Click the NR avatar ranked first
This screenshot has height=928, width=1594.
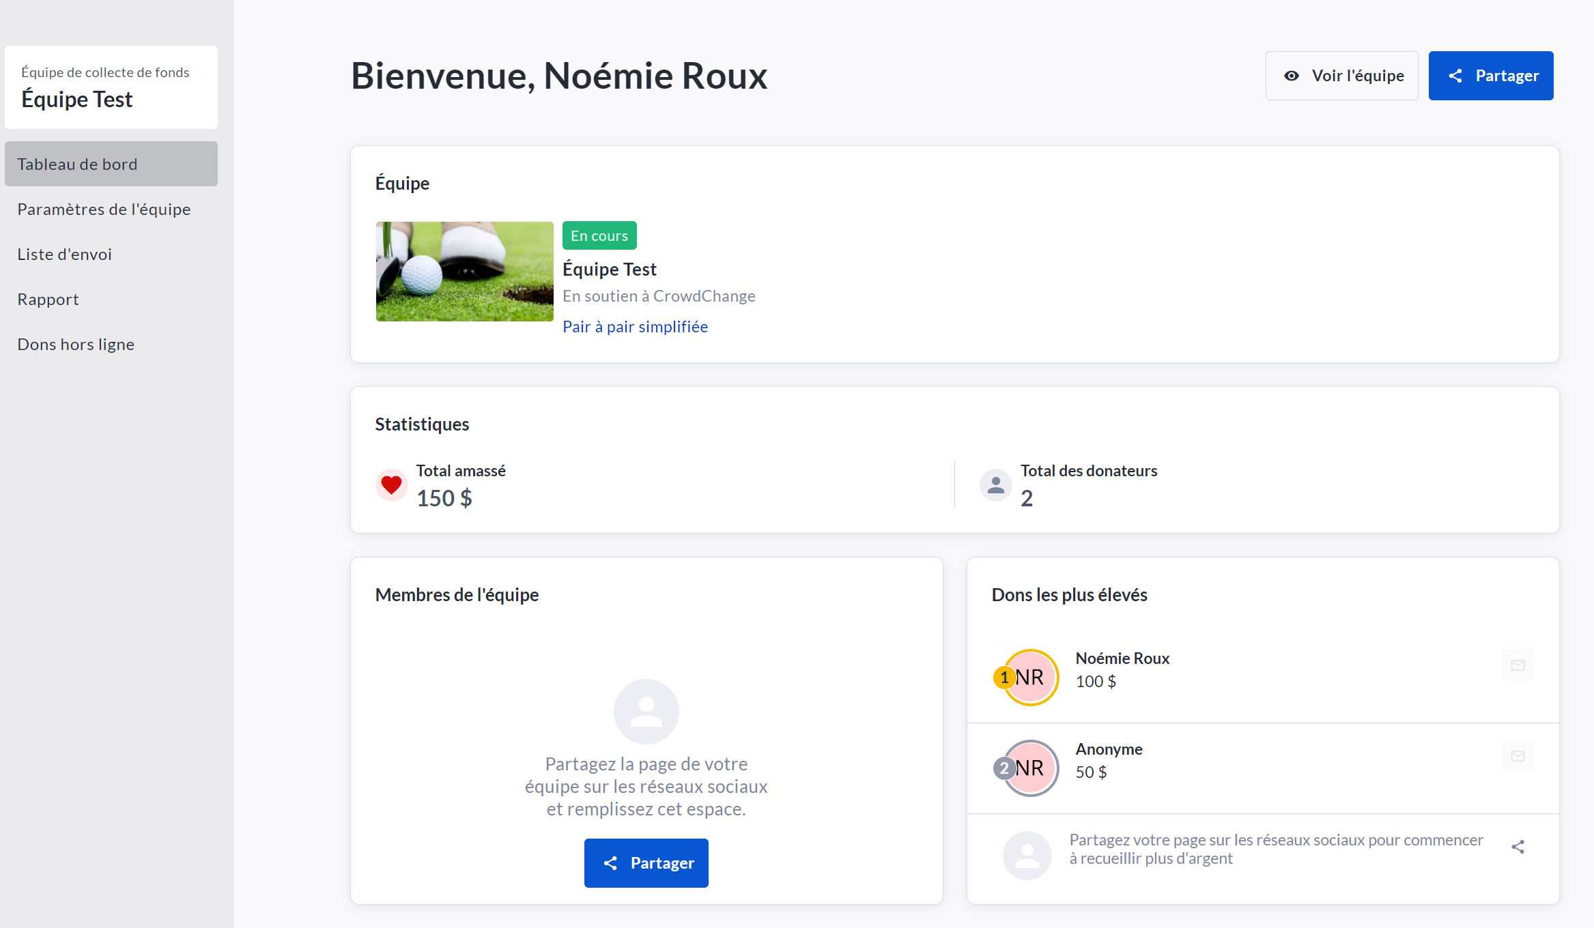click(x=1031, y=678)
